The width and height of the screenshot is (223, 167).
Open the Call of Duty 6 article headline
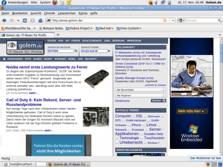point(43,102)
